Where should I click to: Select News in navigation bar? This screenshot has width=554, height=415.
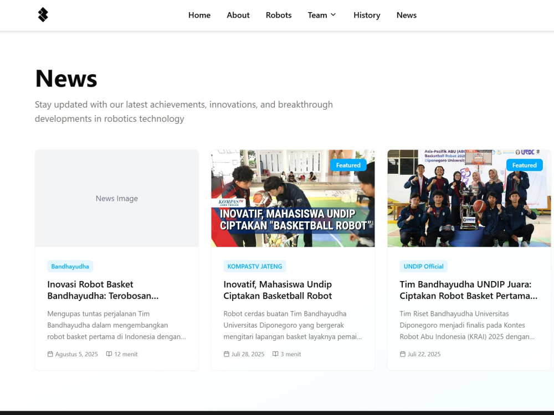tap(406, 15)
